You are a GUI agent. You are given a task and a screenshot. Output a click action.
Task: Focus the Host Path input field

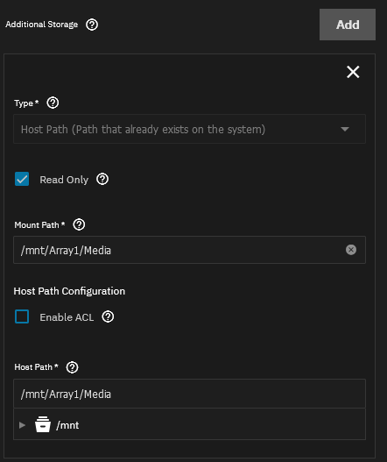[189, 394]
